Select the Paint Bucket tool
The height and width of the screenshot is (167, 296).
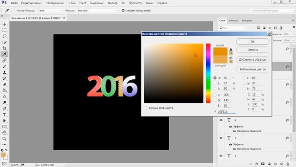coord(5,90)
